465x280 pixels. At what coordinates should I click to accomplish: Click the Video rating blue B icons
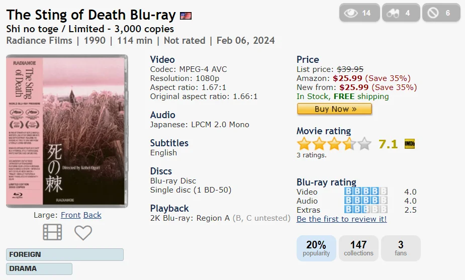pos(366,192)
